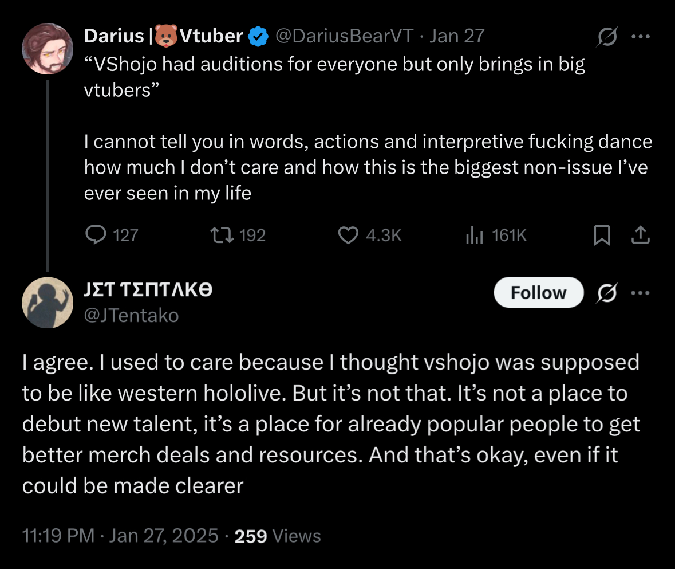Retweet the post with 192 reposts
Image resolution: width=675 pixels, height=569 pixels.
point(219,235)
